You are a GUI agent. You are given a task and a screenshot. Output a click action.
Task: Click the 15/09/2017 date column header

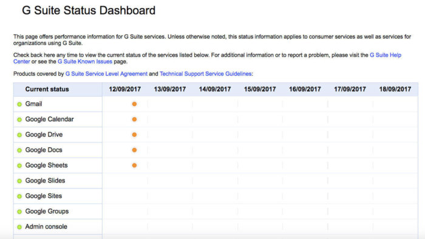(x=260, y=89)
